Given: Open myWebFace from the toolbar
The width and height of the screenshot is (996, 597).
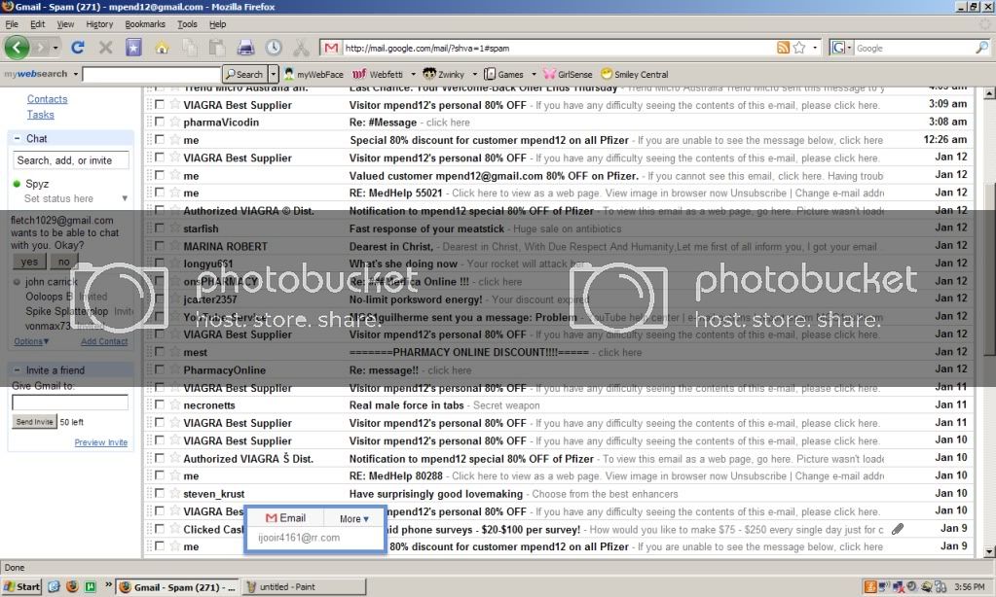Looking at the screenshot, I should pos(314,74).
